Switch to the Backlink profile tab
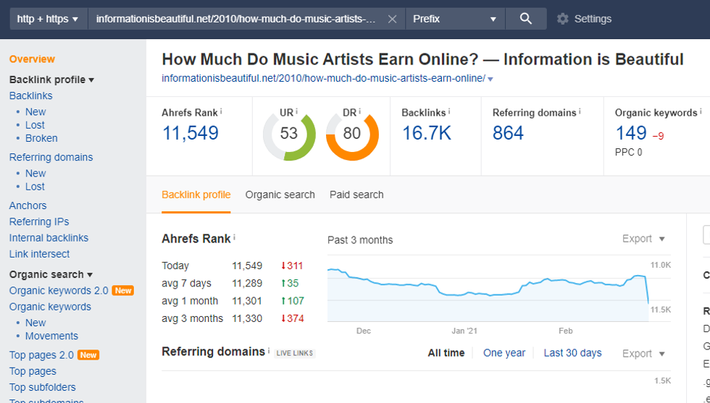 [196, 195]
